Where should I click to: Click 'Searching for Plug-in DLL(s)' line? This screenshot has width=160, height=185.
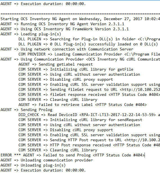tap(89, 39)
